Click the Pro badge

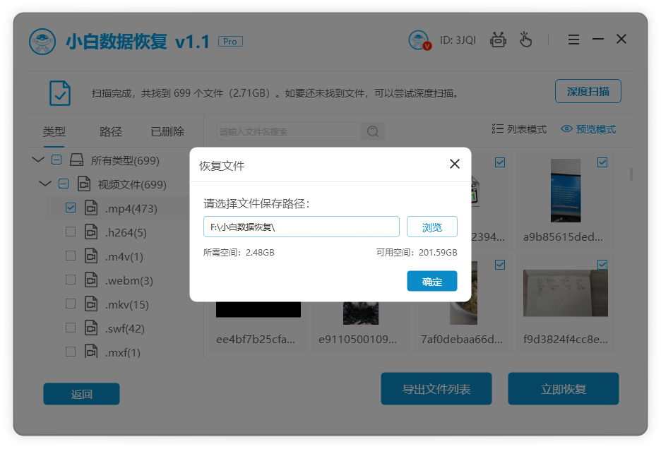coord(230,42)
